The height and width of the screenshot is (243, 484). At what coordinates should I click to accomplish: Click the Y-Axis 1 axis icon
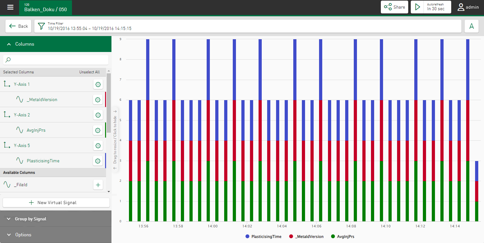pos(7,84)
